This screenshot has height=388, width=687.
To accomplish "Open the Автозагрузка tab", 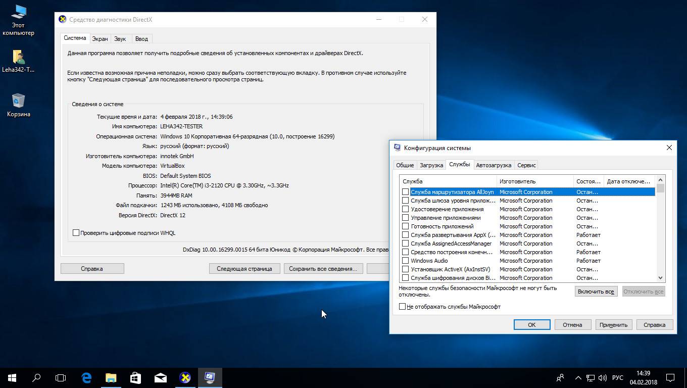I will [494, 165].
